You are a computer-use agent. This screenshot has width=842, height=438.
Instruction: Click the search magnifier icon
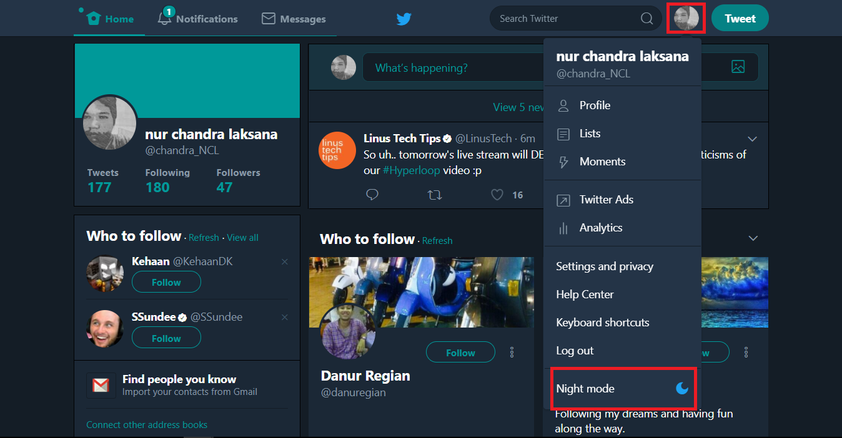(x=646, y=19)
